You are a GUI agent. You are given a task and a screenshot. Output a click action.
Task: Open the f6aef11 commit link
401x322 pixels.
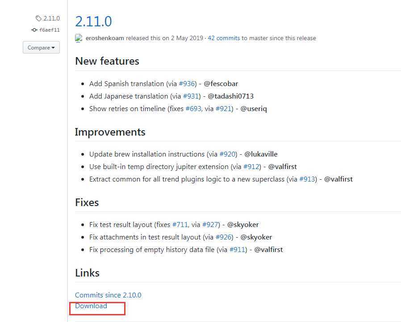[x=50, y=30]
